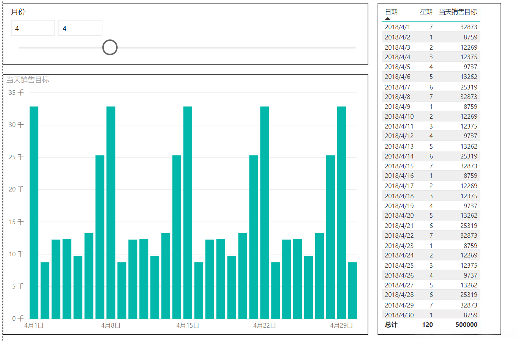The width and height of the screenshot is (518, 342).
Task: Click the sales target in 2018/4/4 row
Action: (469, 57)
